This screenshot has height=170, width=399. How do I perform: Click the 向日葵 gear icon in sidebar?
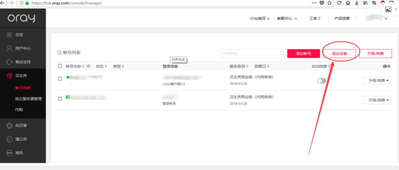pos(9,126)
